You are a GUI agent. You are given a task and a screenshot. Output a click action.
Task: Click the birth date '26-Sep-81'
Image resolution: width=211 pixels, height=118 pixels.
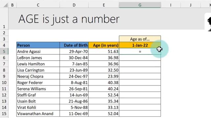pos(74,89)
